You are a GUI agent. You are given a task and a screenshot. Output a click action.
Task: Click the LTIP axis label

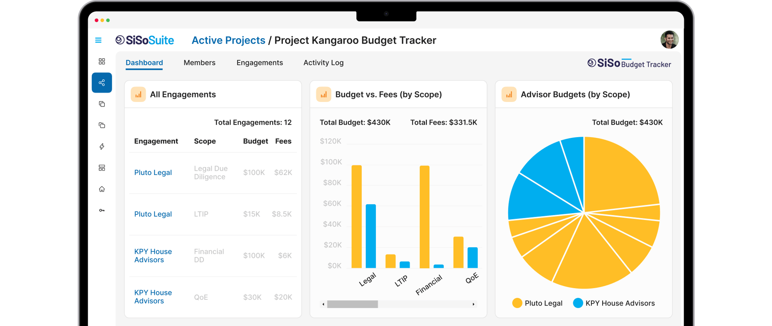click(x=401, y=281)
